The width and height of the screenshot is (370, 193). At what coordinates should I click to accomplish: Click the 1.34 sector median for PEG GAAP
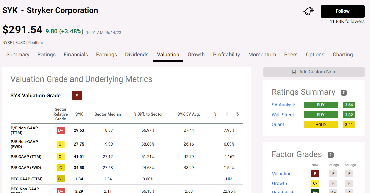(x=108, y=179)
